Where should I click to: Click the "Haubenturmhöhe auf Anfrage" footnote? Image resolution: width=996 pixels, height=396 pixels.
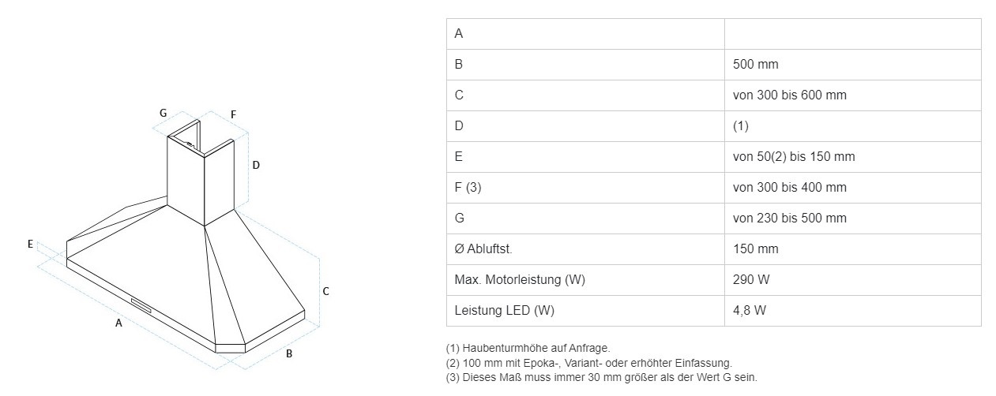(x=528, y=348)
